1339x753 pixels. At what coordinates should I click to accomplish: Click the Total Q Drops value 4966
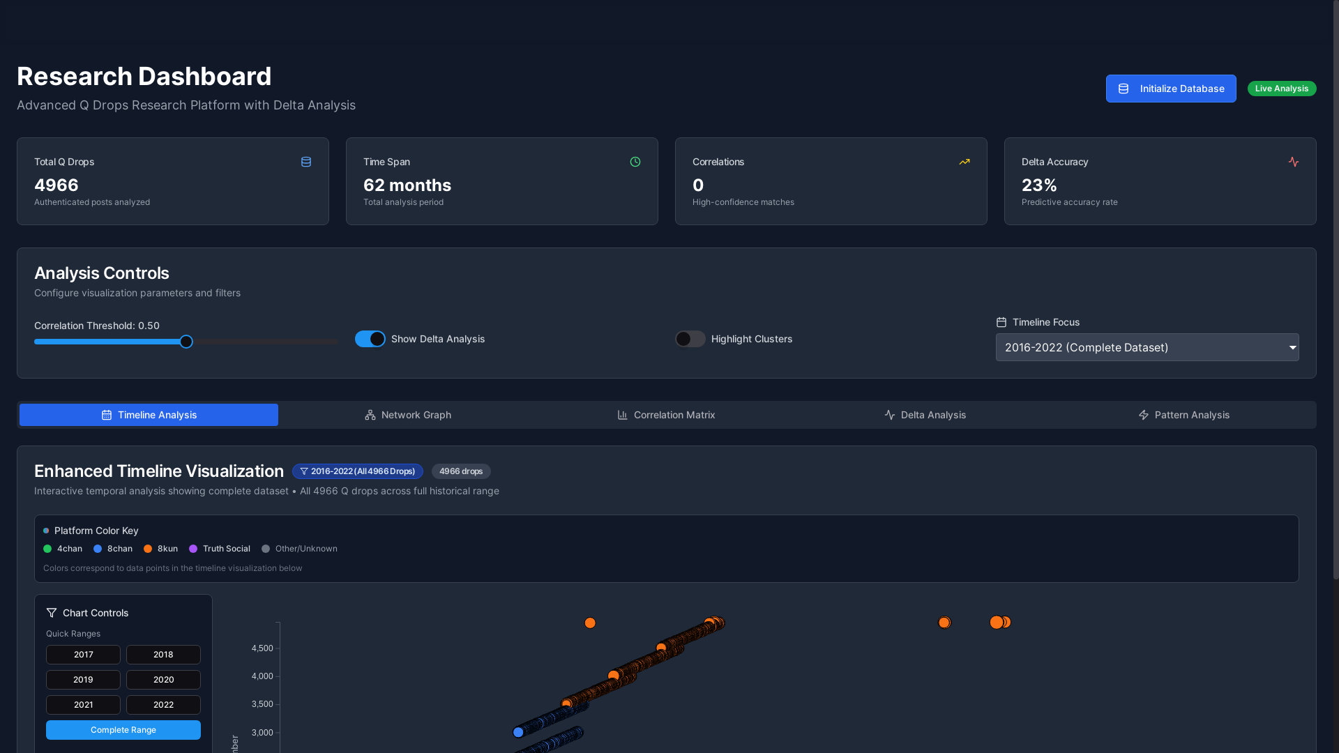[x=56, y=185]
